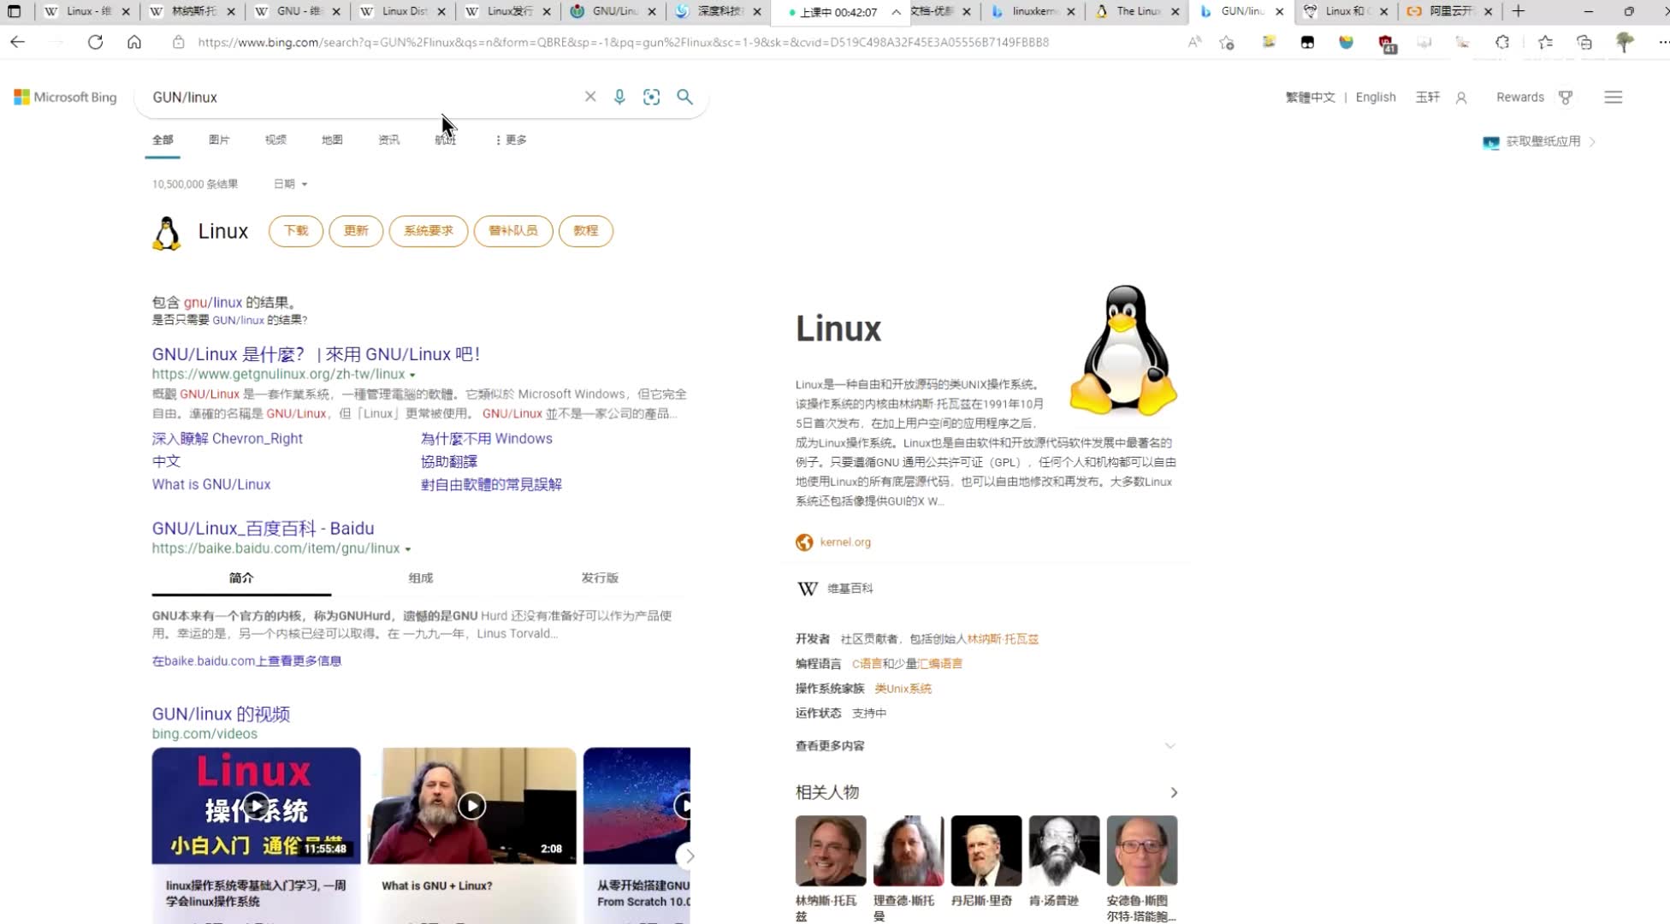Open 'GNU/Linux 是什麼?' search result

[316, 354]
